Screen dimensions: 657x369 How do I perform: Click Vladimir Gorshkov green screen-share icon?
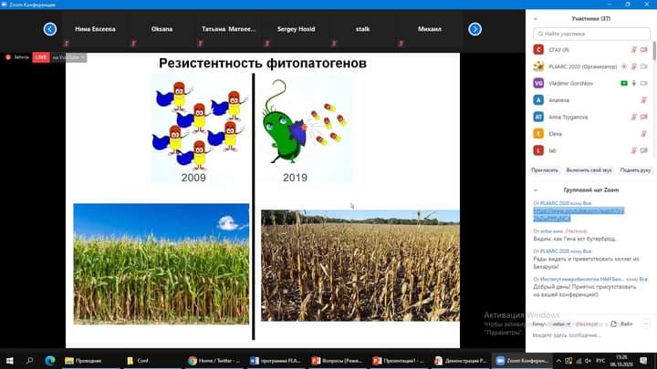pyautogui.click(x=624, y=83)
